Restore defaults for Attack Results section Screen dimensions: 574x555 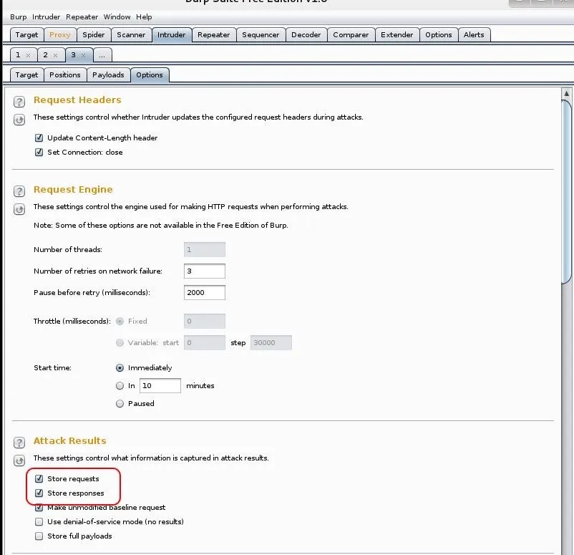tap(19, 460)
